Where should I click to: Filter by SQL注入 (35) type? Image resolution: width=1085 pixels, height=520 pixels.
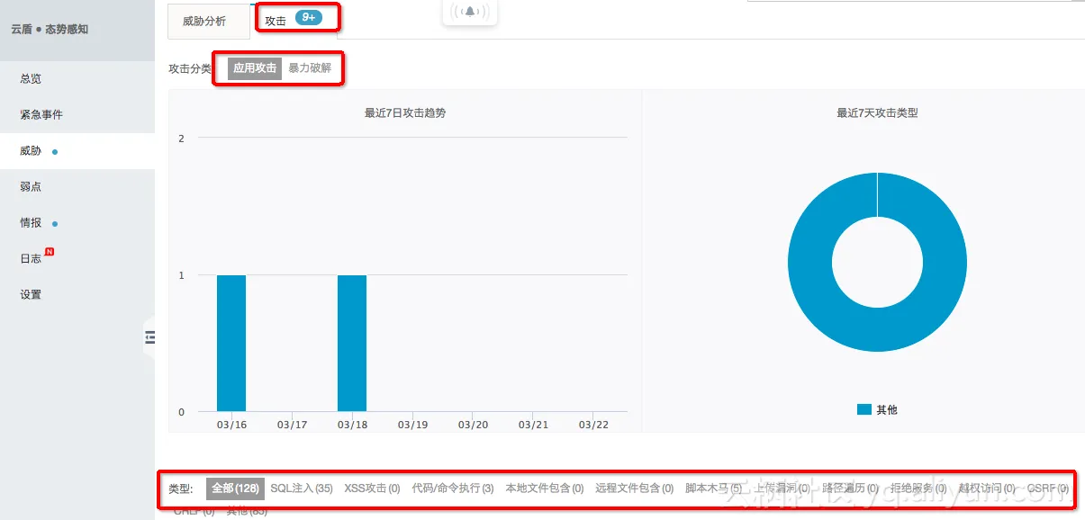(302, 489)
